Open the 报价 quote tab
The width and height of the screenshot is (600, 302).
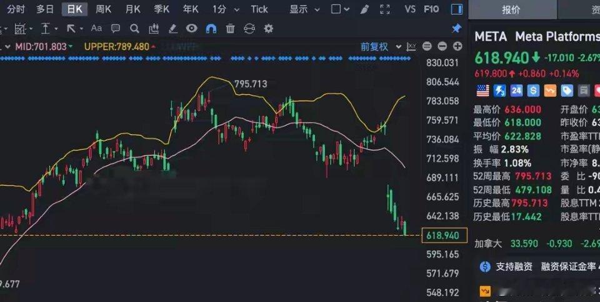click(x=512, y=9)
